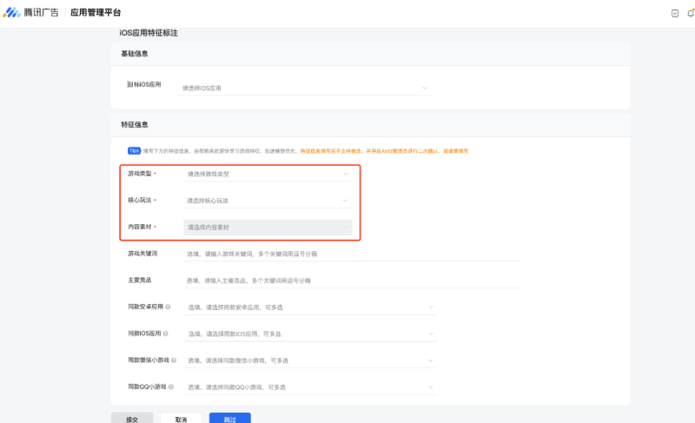Click the 基础信息 section header
The width and height of the screenshot is (695, 423).
click(135, 54)
